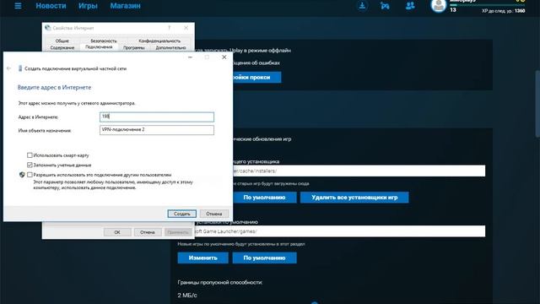This screenshot has height=304, width=540.
Task: Click OK in Internet properties dialog
Action: pyautogui.click(x=117, y=232)
